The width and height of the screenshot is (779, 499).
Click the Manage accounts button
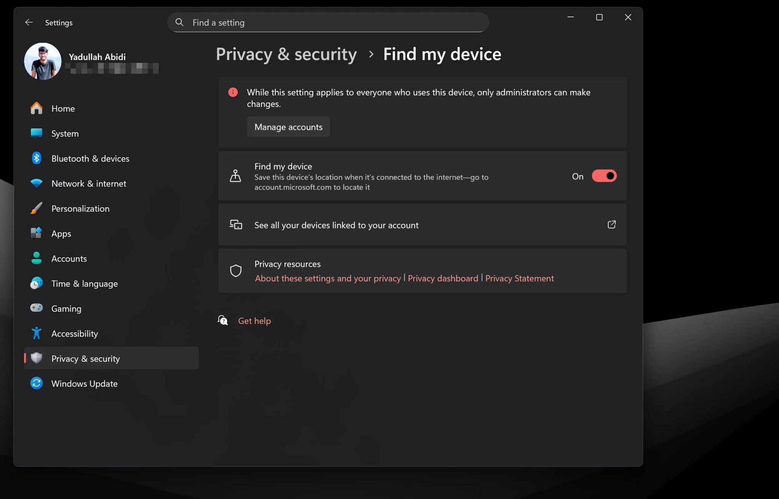click(x=288, y=126)
